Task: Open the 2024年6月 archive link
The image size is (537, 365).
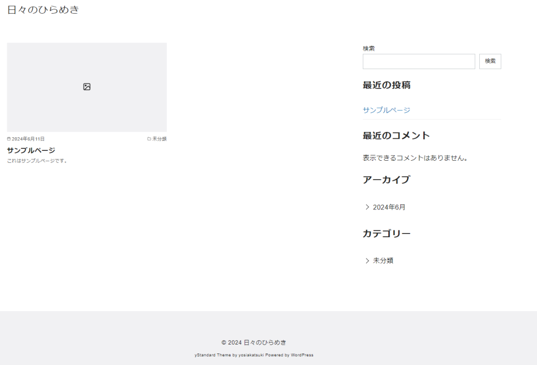Action: click(x=389, y=207)
